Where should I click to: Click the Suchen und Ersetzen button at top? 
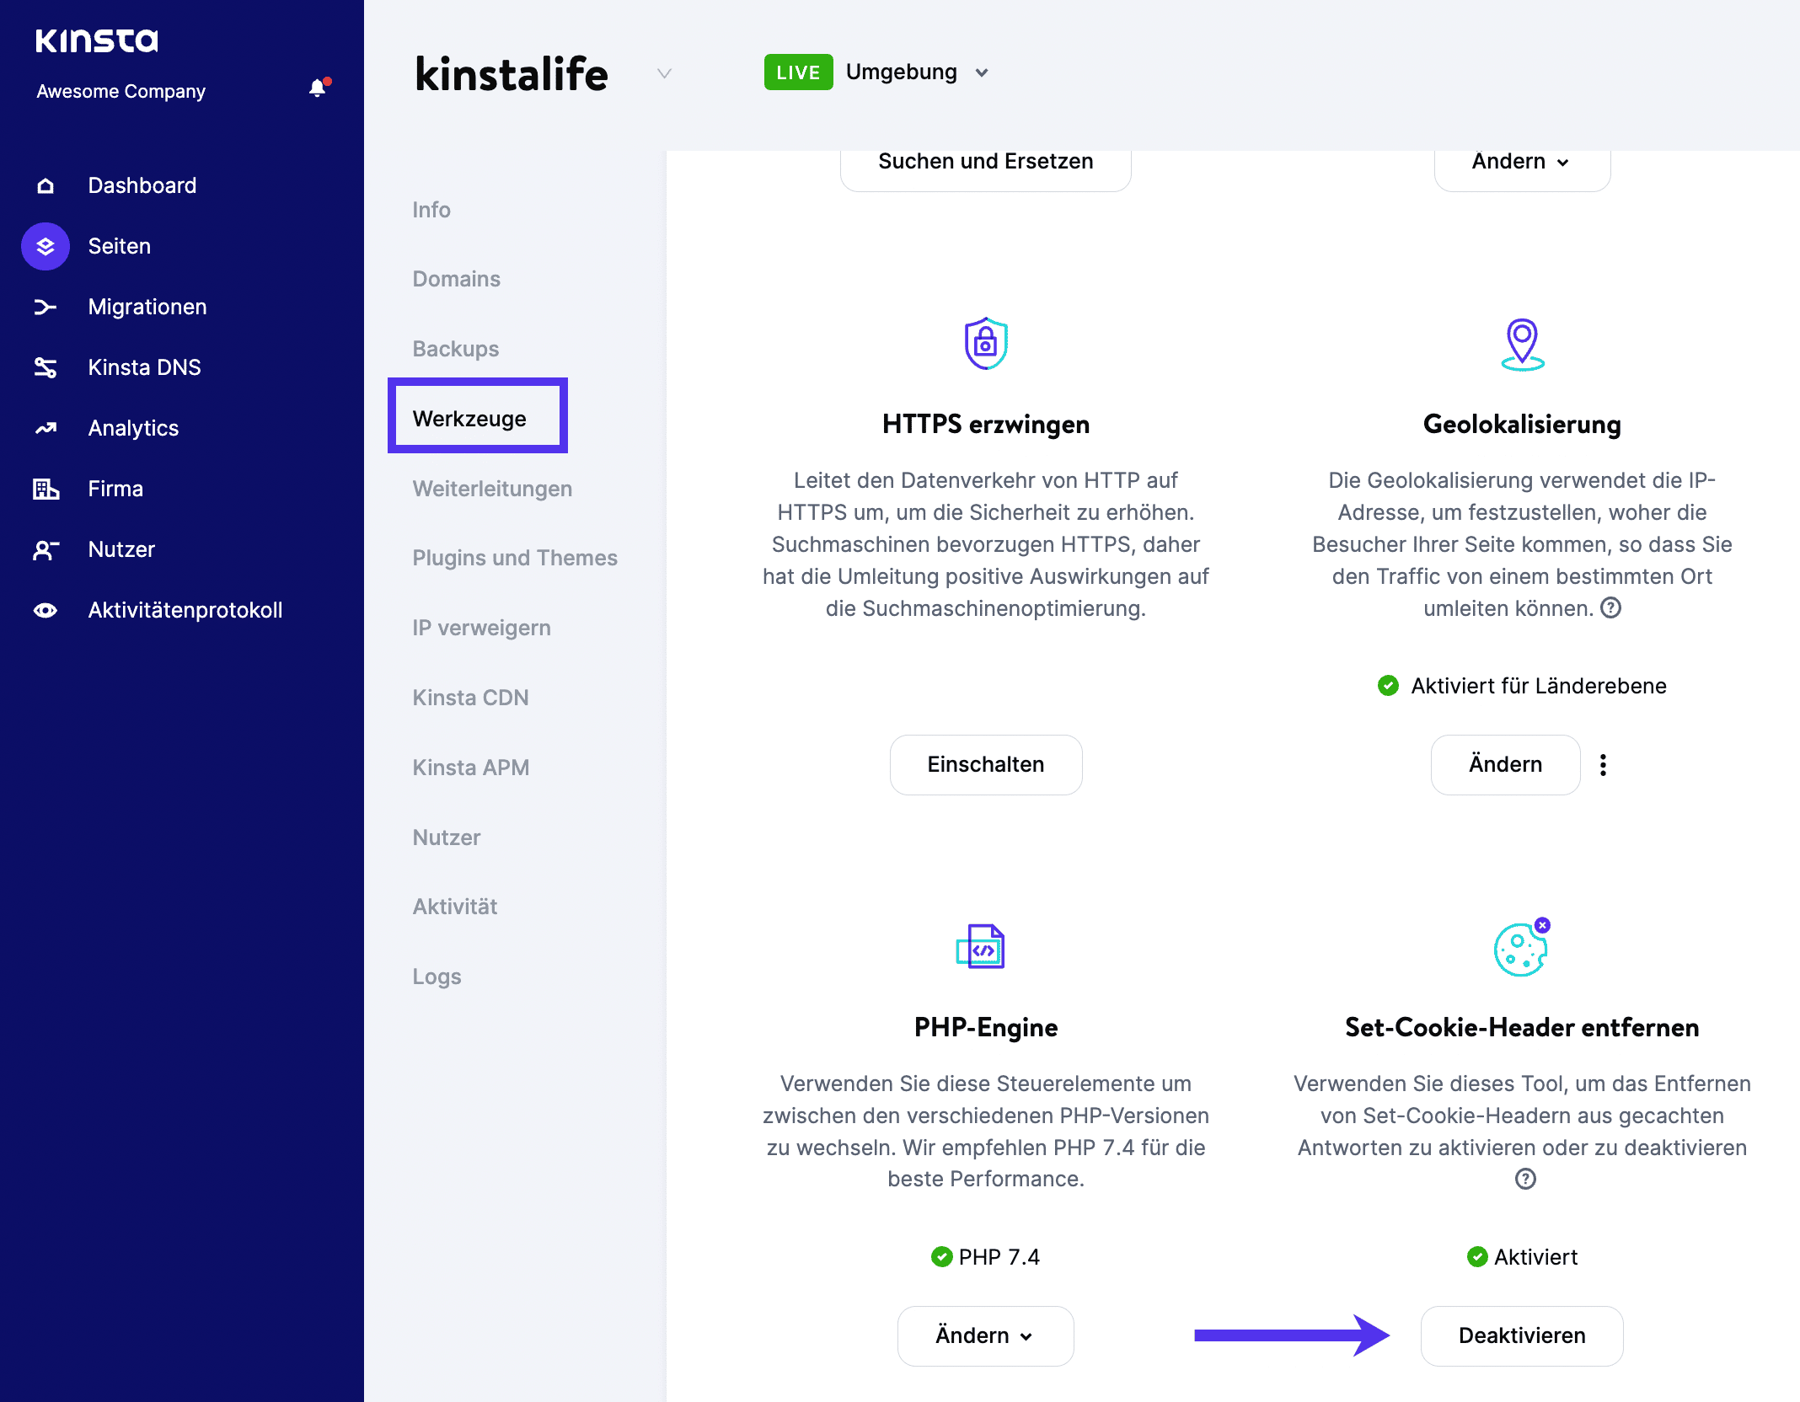(x=985, y=161)
